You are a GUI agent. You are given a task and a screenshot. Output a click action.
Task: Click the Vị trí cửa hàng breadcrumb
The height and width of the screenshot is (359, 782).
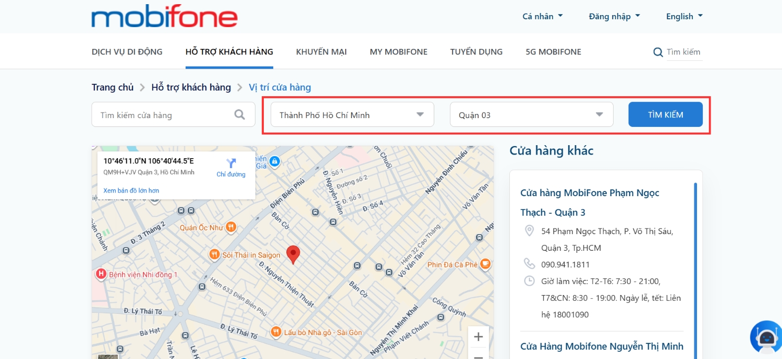tap(280, 87)
